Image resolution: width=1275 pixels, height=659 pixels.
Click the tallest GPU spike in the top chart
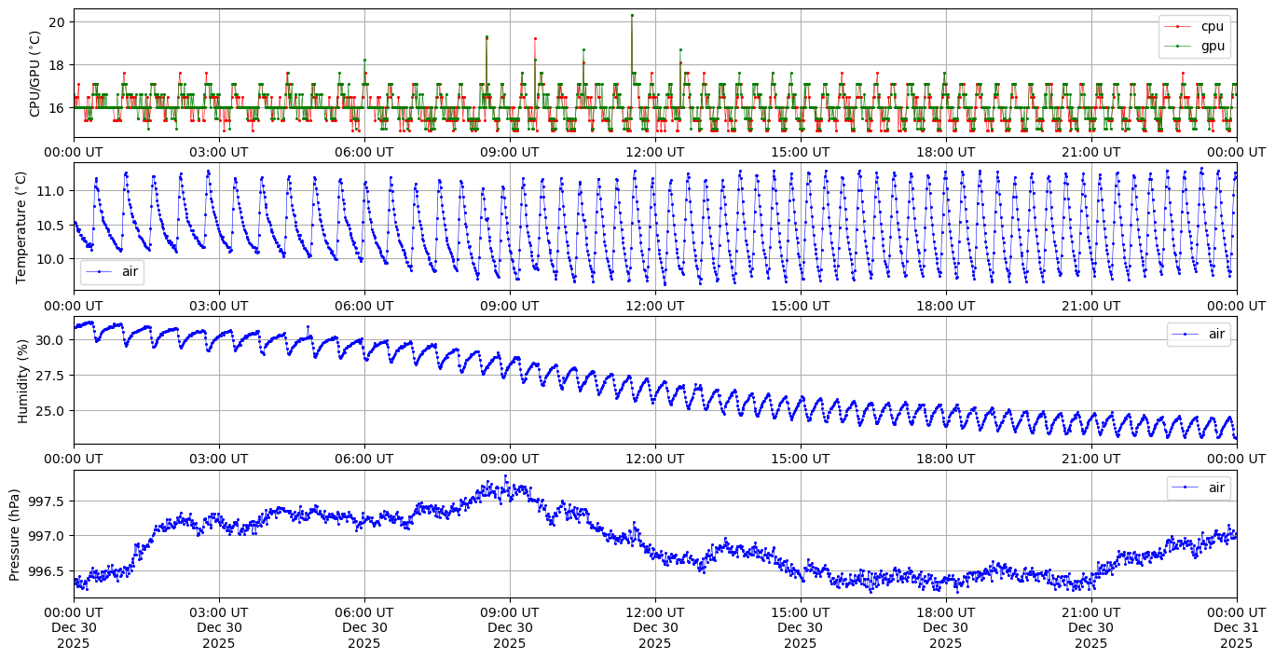(632, 15)
